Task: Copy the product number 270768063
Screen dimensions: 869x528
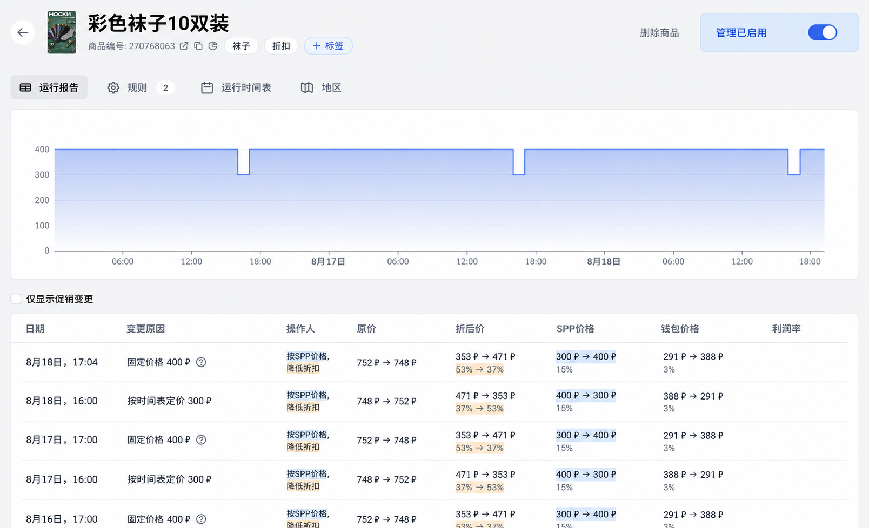Action: coord(198,46)
